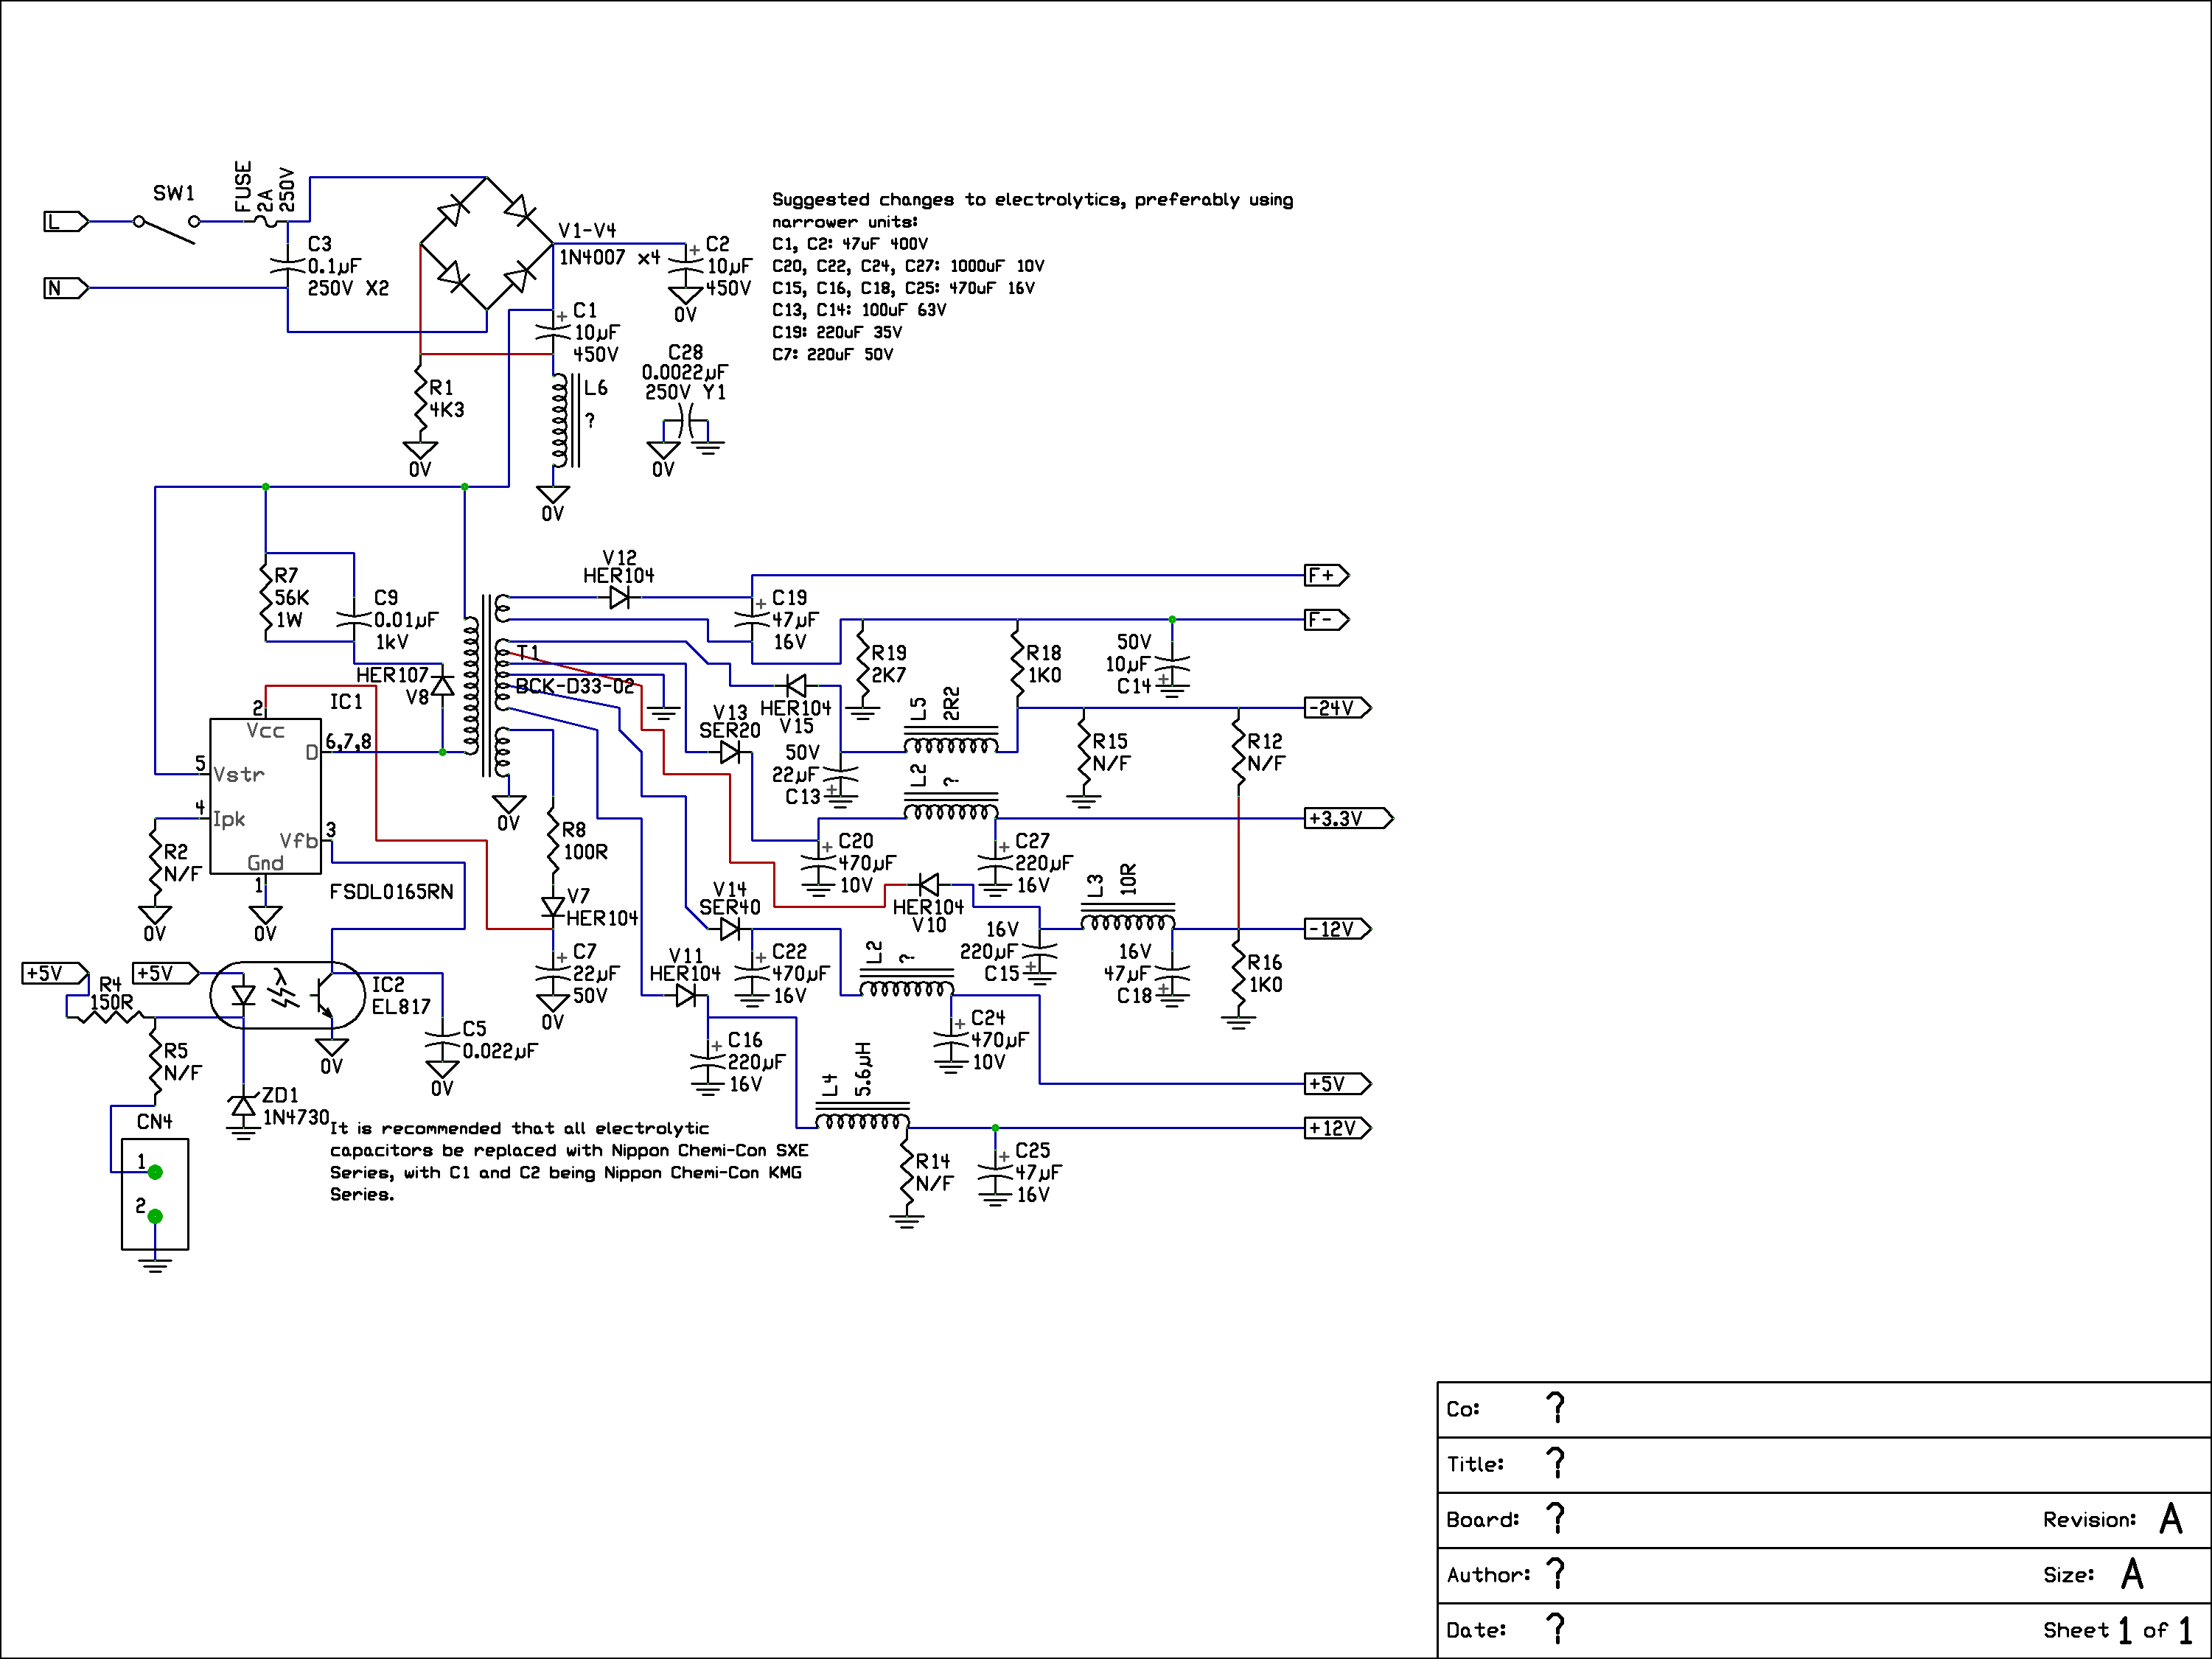Click the Nippon Chemi-Con SXE recommendation note
The image size is (2212, 1659).
(569, 1161)
